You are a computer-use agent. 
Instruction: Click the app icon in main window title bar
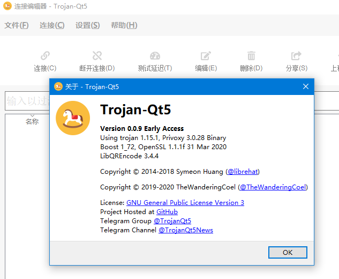[7, 6]
